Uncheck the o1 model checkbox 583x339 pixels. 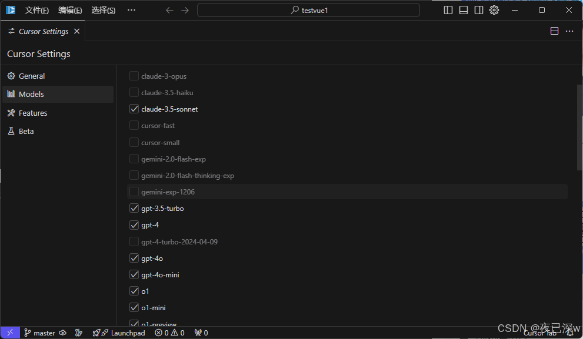[x=134, y=291]
